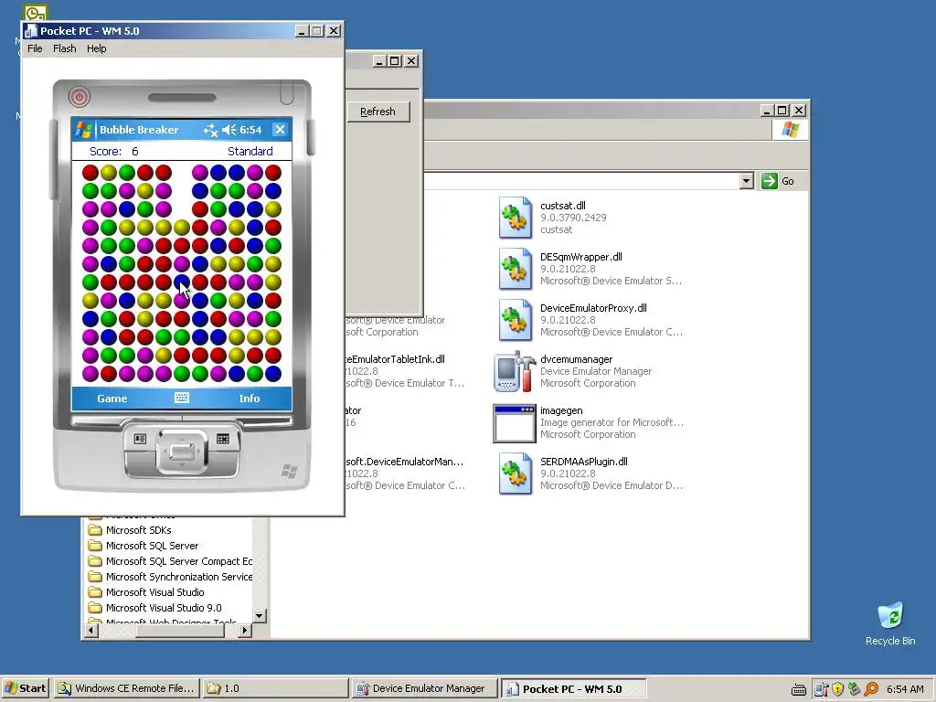The width and height of the screenshot is (936, 702).
Task: Click the folder tree scroll down arrow
Action: 259,615
